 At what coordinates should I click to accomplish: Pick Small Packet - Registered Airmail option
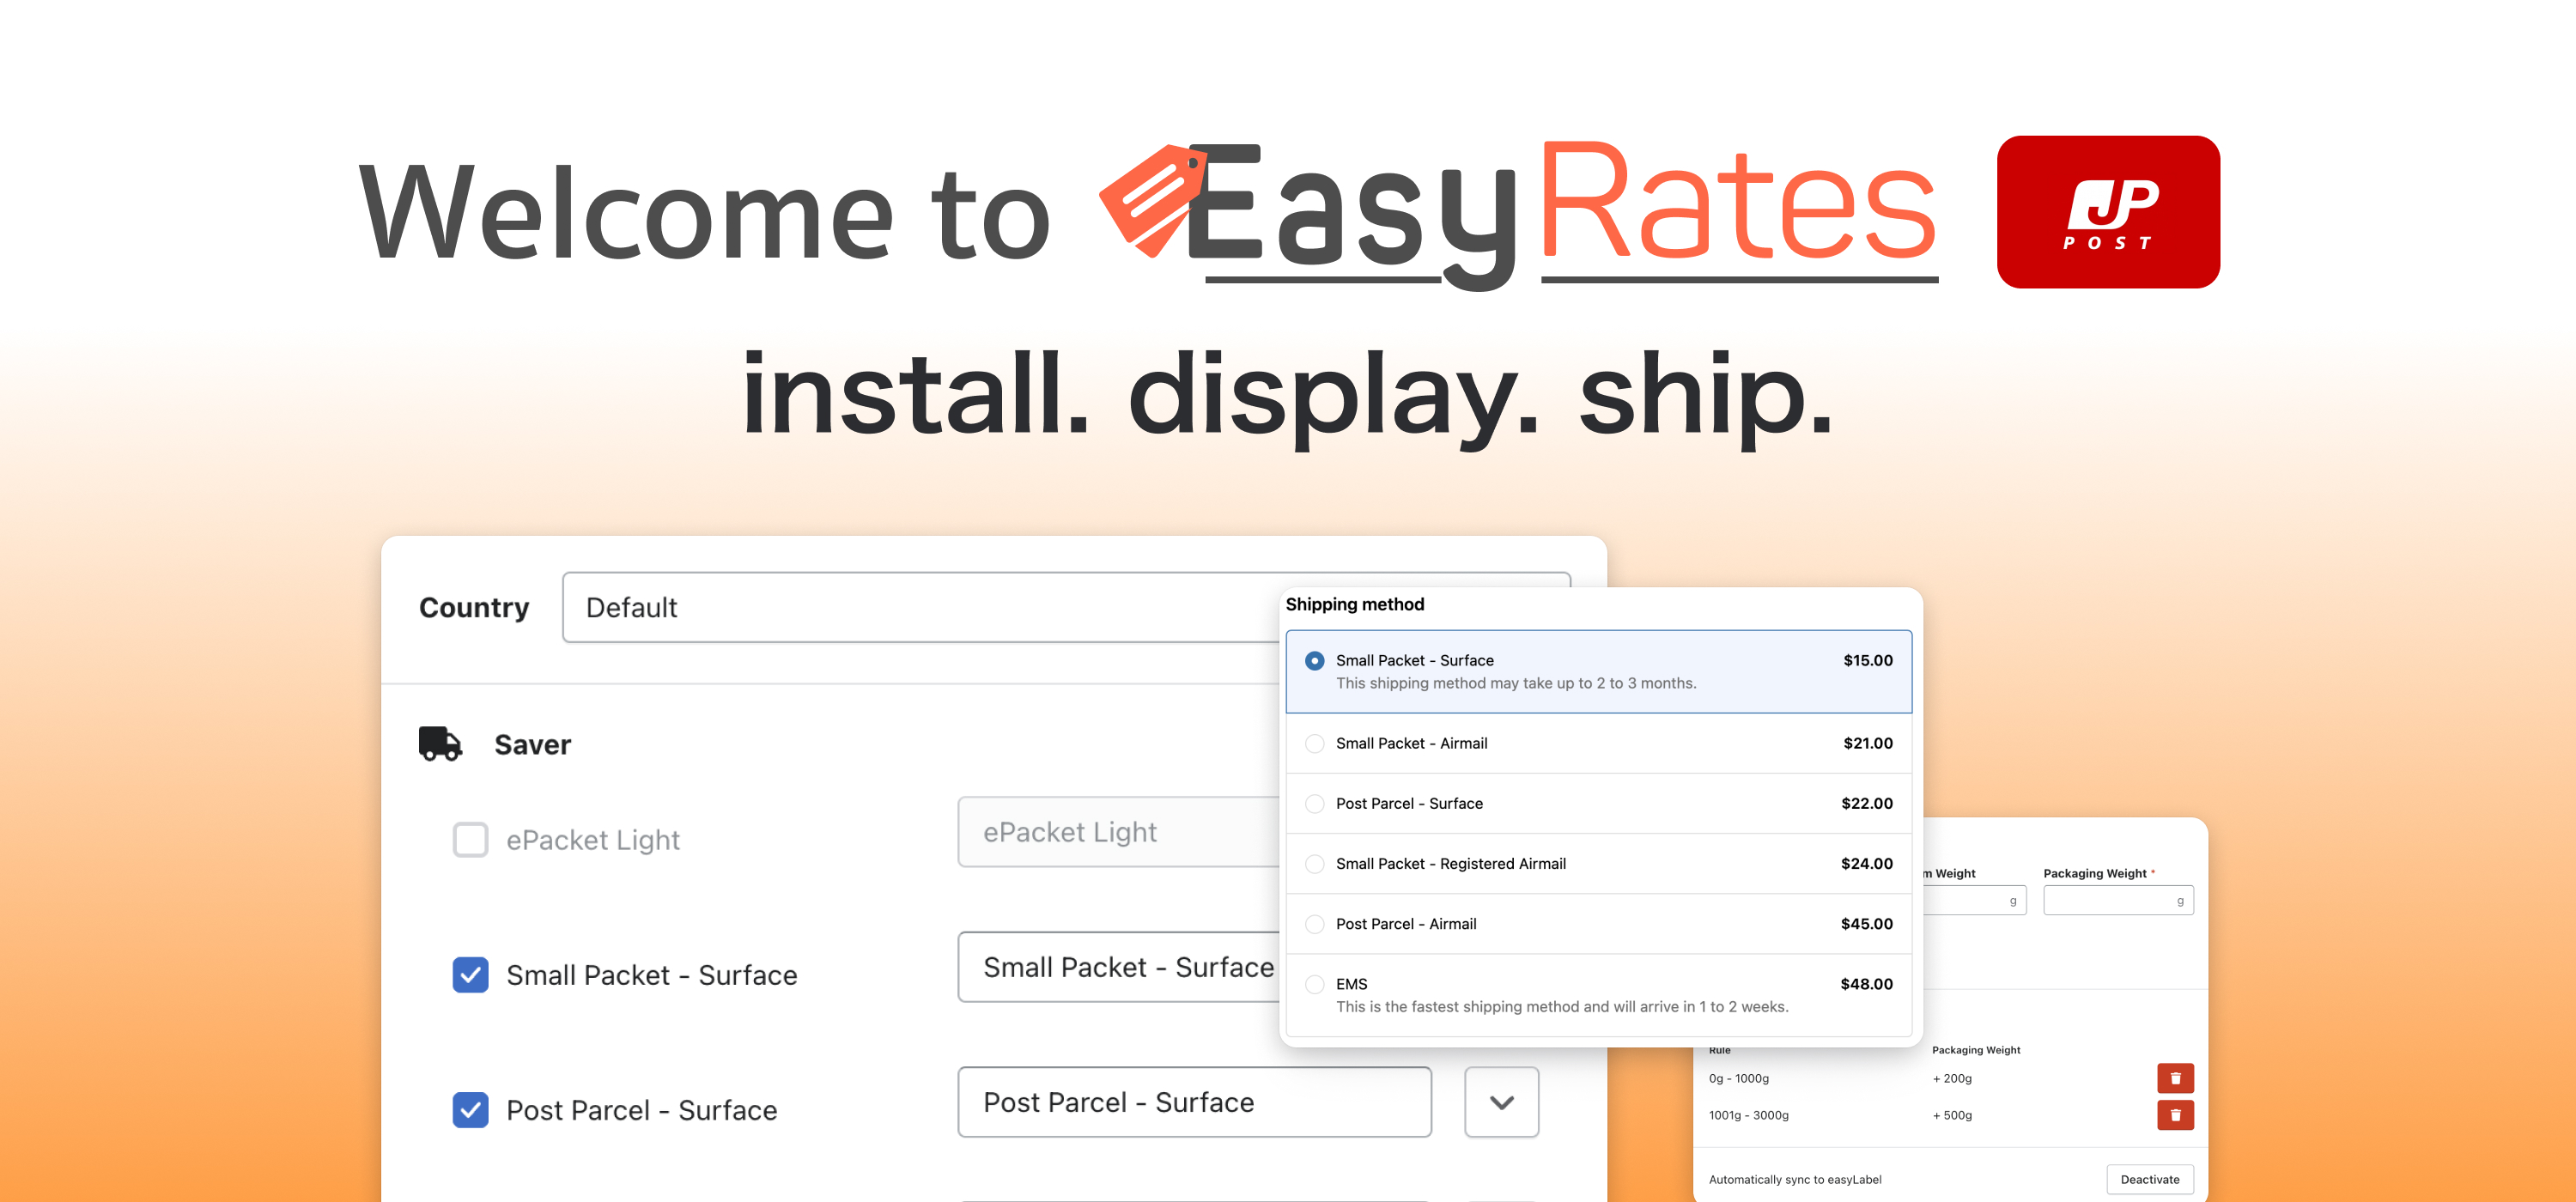pos(1314,864)
